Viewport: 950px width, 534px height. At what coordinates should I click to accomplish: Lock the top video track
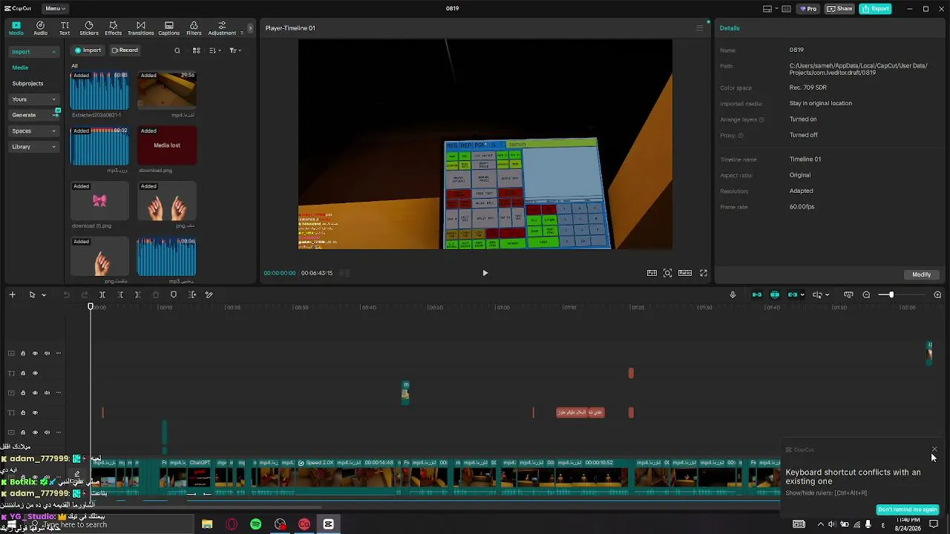pos(23,354)
